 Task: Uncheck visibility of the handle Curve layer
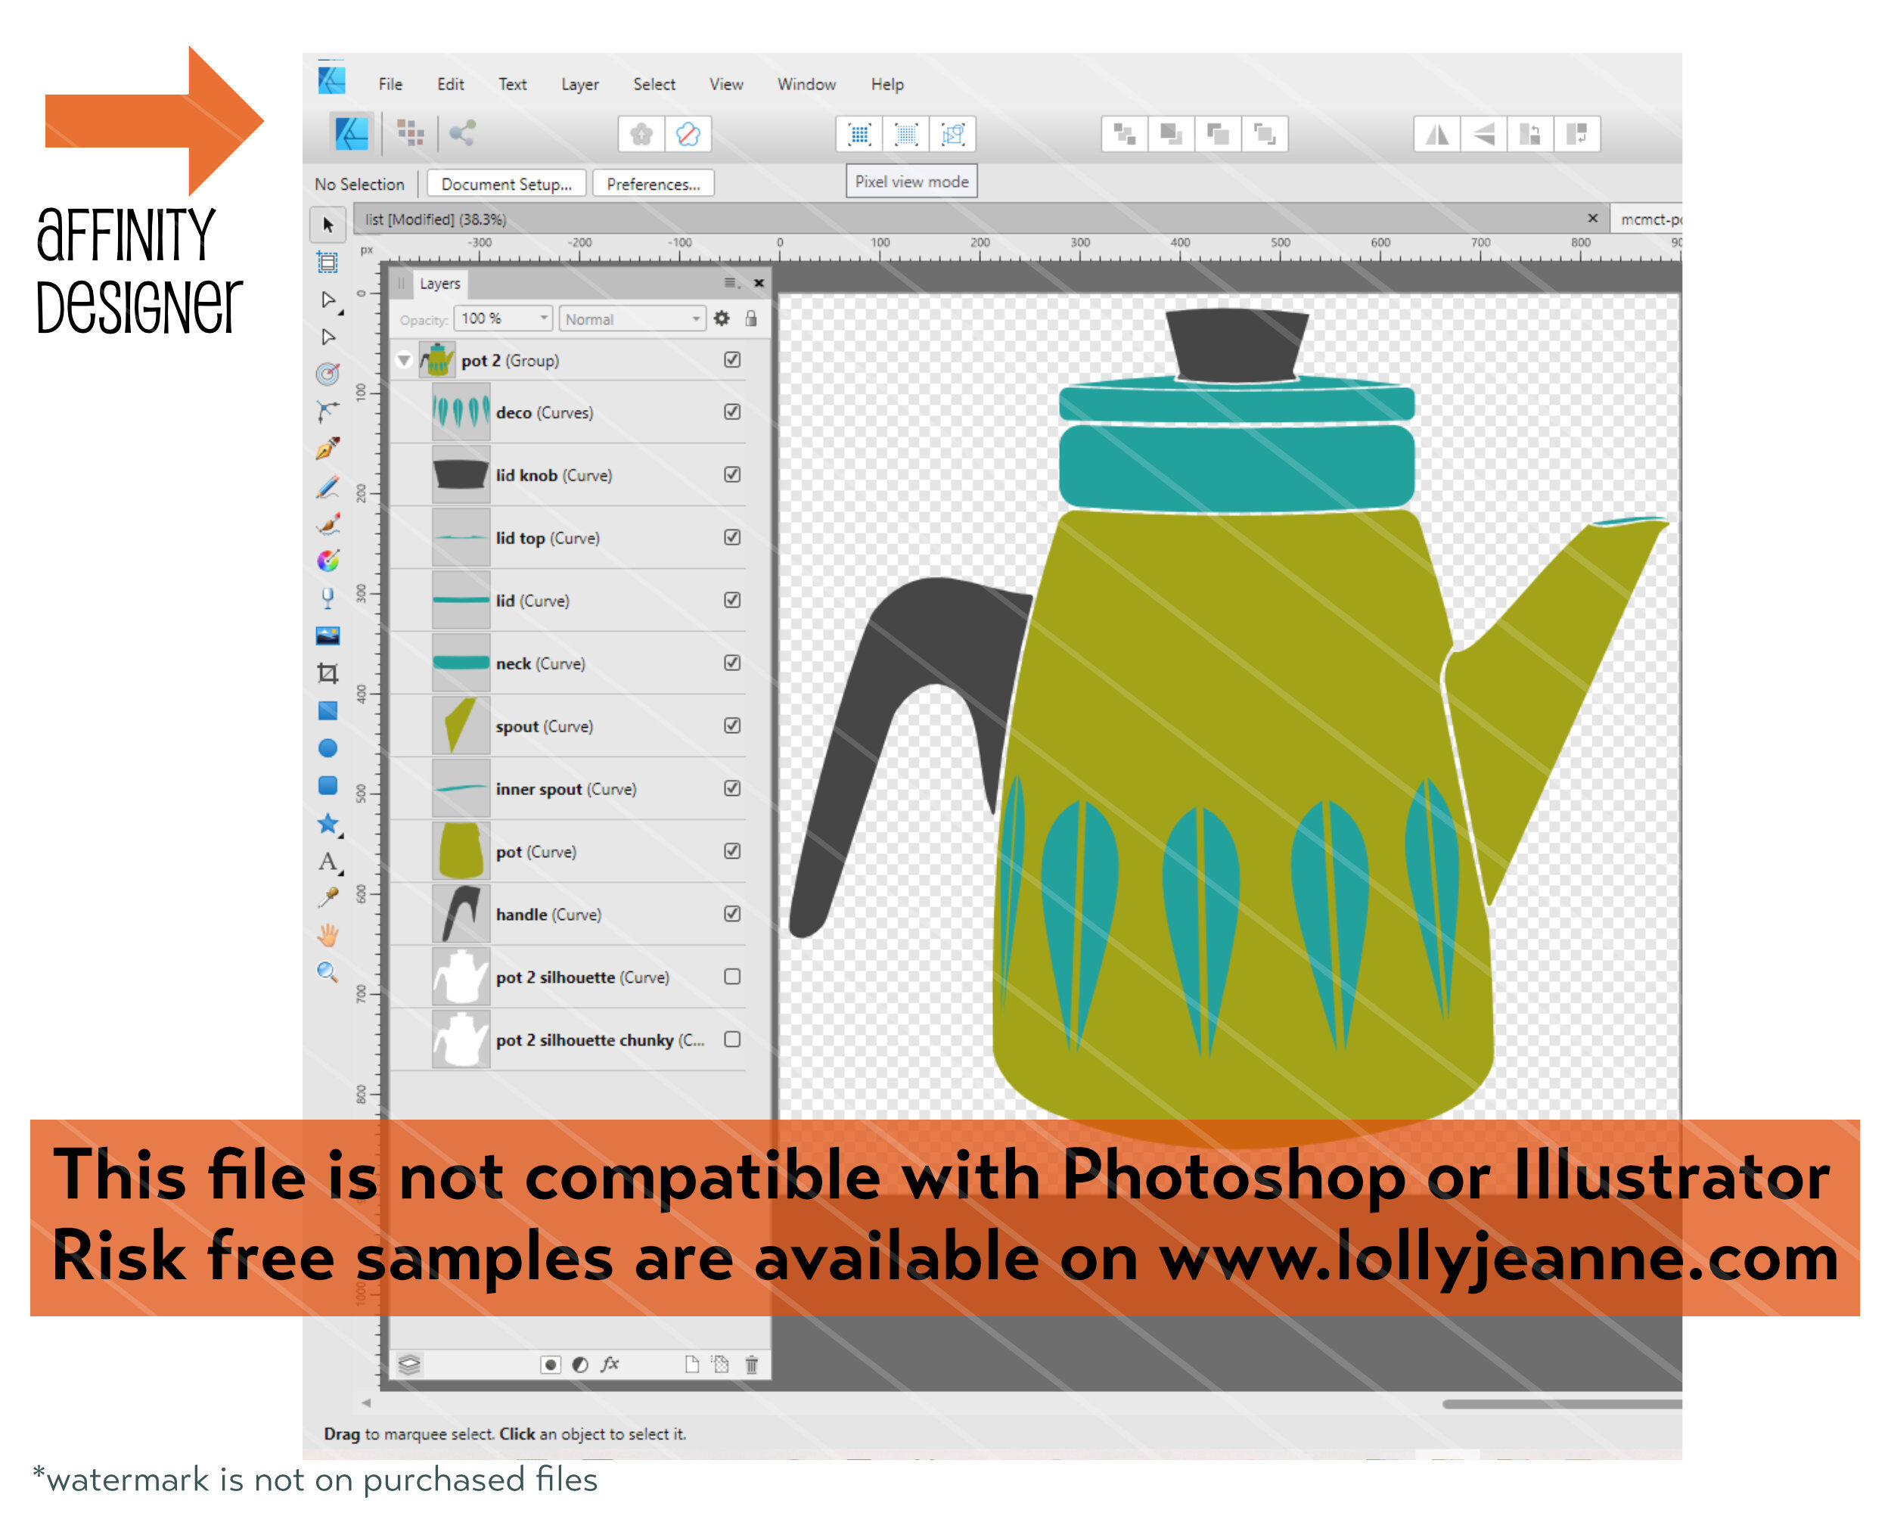click(731, 914)
